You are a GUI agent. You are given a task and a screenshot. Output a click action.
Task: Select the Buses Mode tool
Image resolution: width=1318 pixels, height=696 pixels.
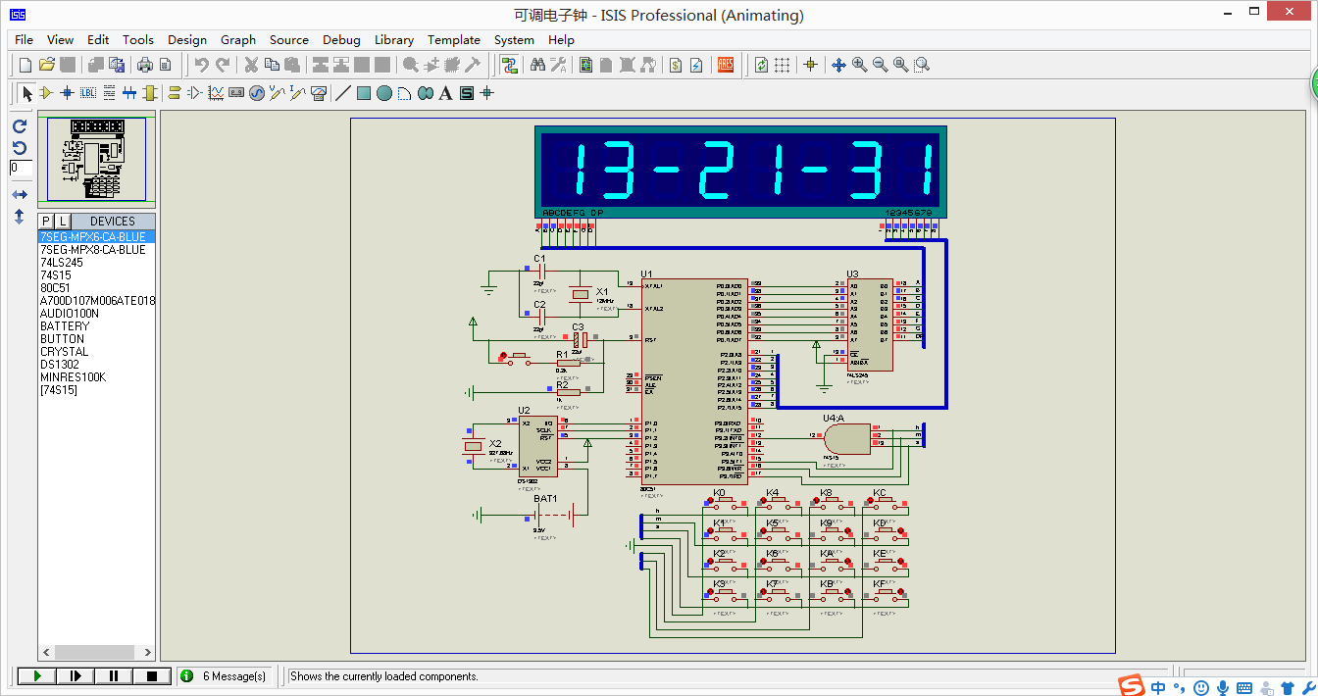(129, 93)
